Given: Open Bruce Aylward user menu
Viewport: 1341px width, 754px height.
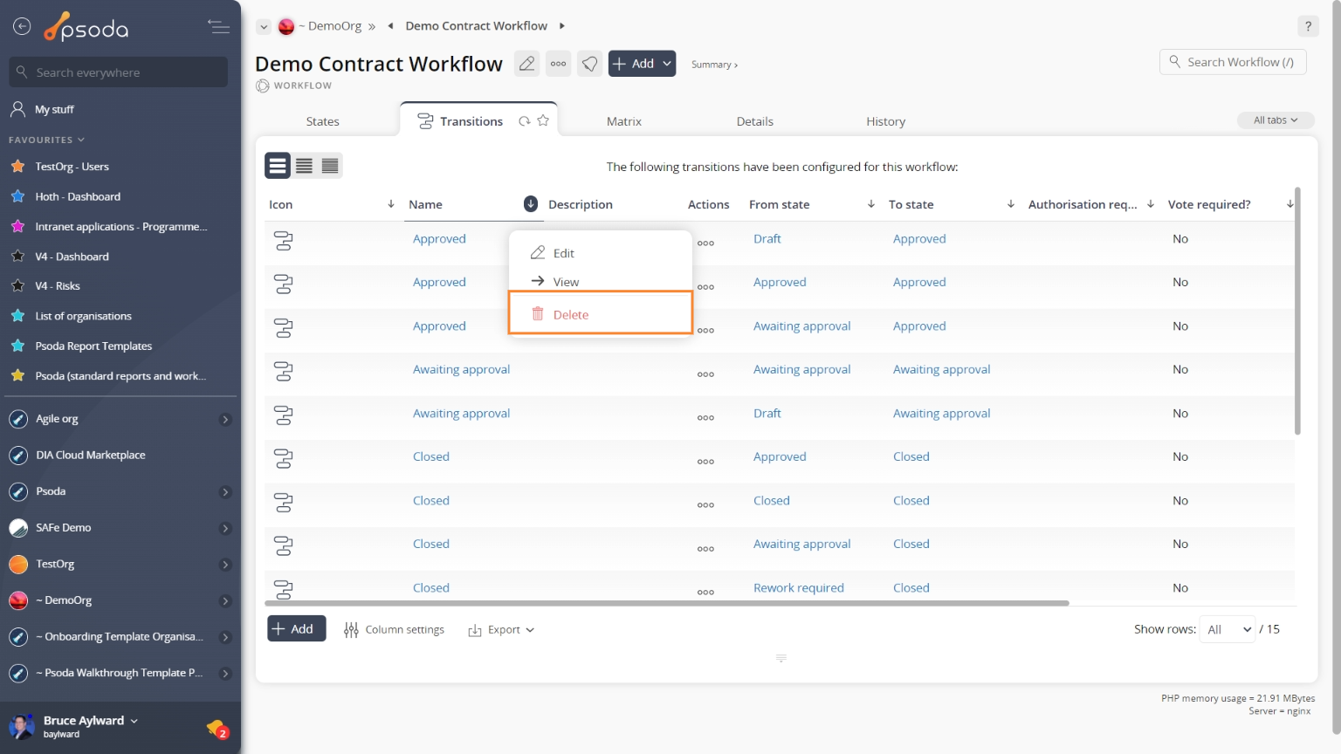Looking at the screenshot, I should [90, 721].
